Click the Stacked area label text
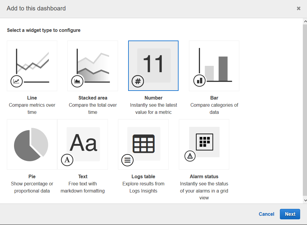Screen dimensions: 307x225 coord(93,98)
